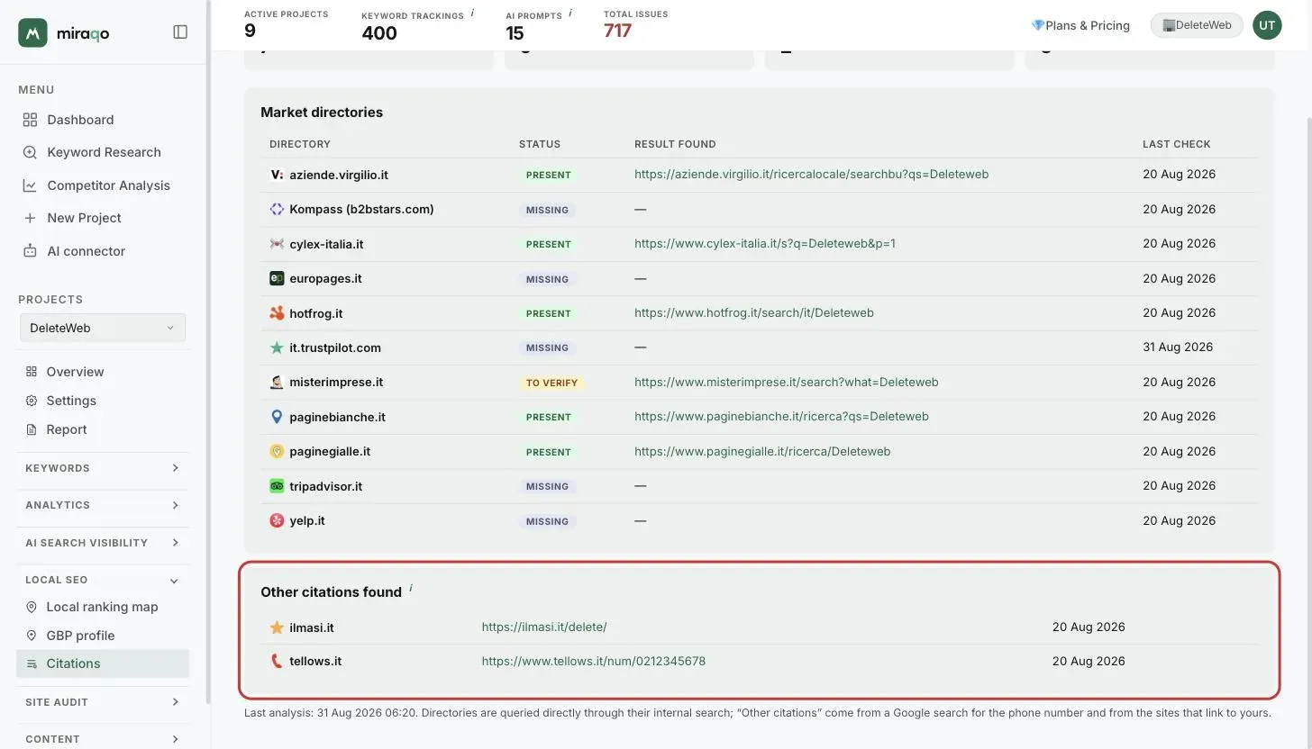
Task: Click the PRESENT badge for hotfrog.it
Action: 549,313
